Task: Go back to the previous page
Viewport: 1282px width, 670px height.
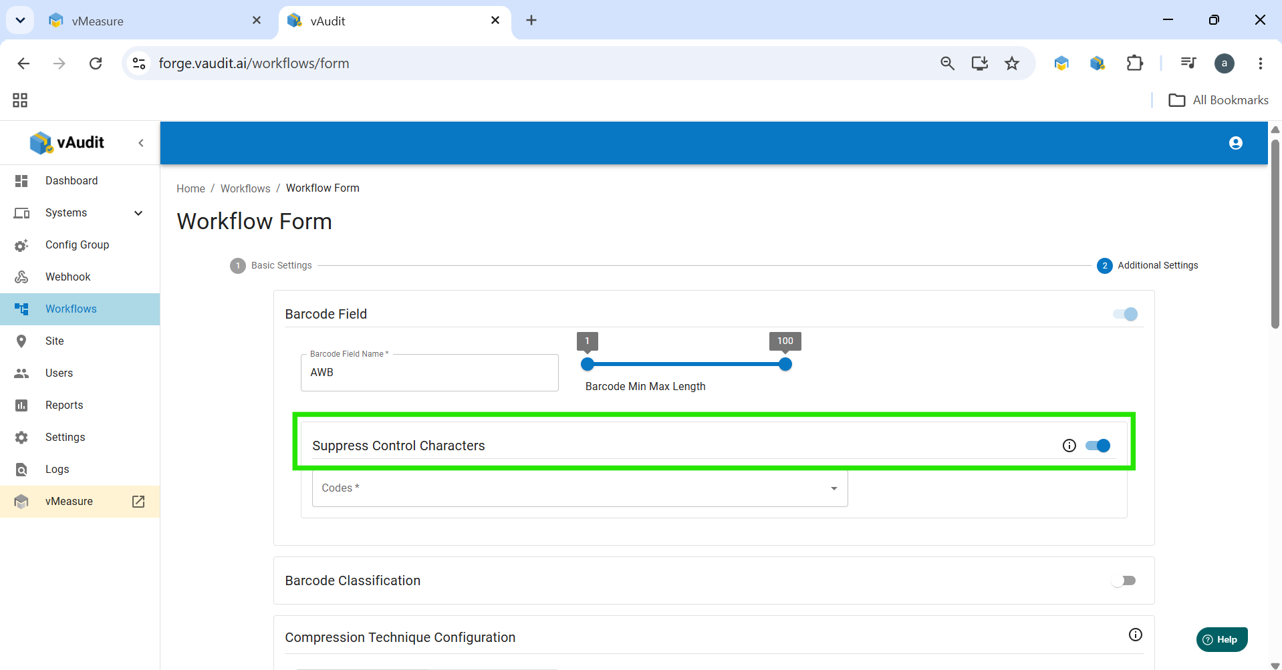Action: (x=23, y=63)
